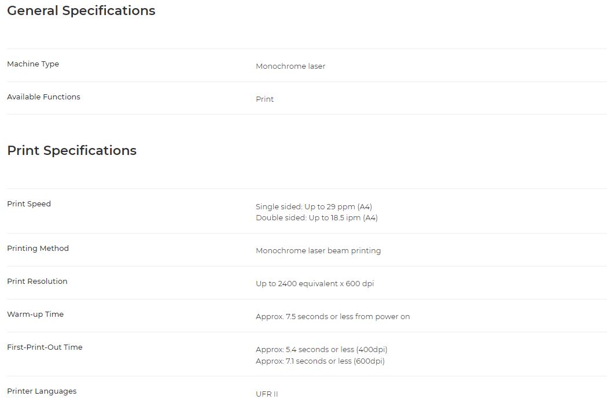Select the Printing Method label
This screenshot has height=407, width=607.
(x=38, y=249)
